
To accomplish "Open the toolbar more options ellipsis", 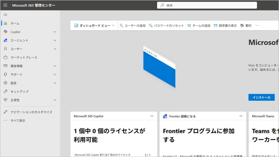I will point(257,26).
